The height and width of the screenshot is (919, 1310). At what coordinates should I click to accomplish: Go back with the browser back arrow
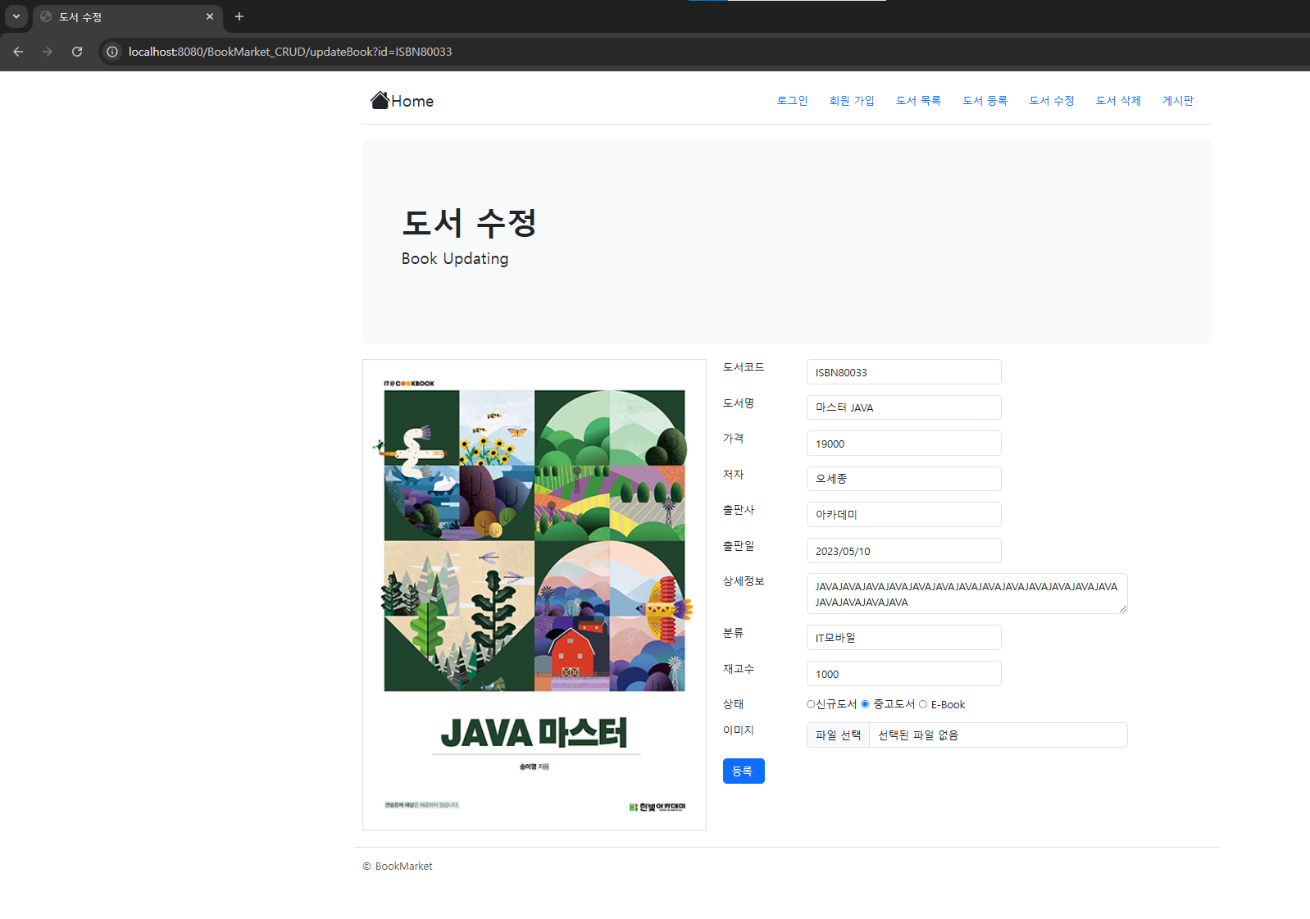[18, 52]
